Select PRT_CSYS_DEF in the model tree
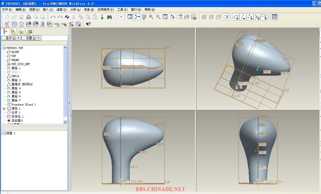The image size is (321, 194). (20, 64)
